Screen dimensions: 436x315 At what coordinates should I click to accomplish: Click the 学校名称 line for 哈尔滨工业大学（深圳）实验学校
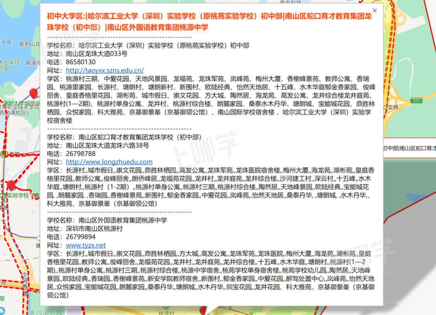(x=148, y=45)
